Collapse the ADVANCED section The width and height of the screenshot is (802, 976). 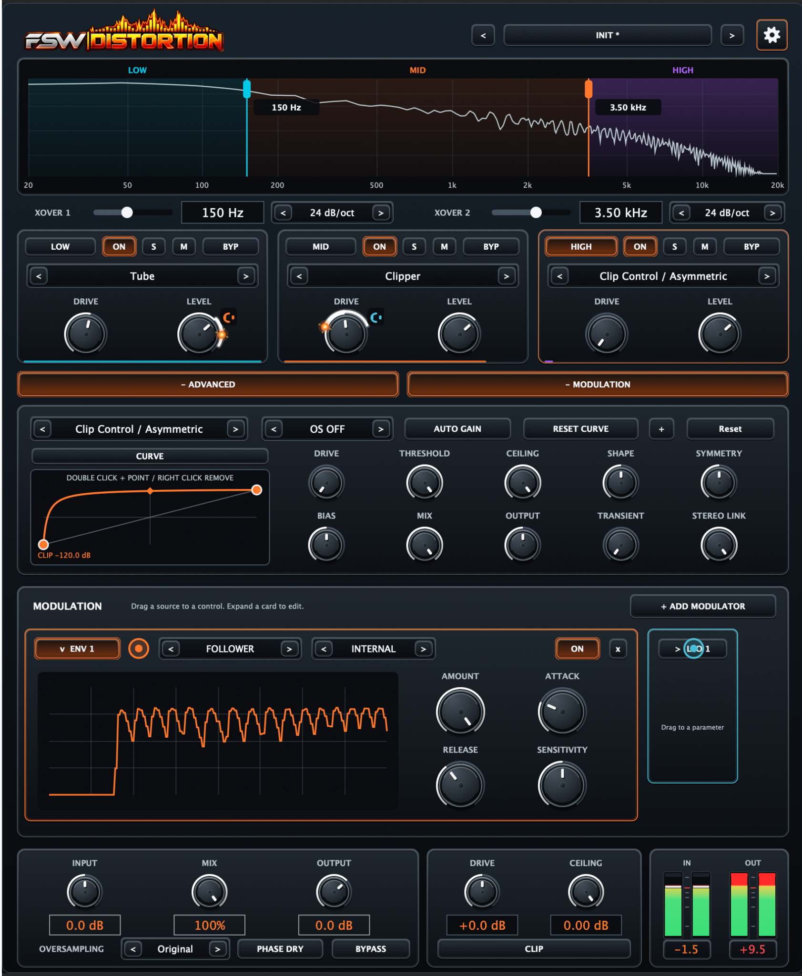tap(208, 385)
